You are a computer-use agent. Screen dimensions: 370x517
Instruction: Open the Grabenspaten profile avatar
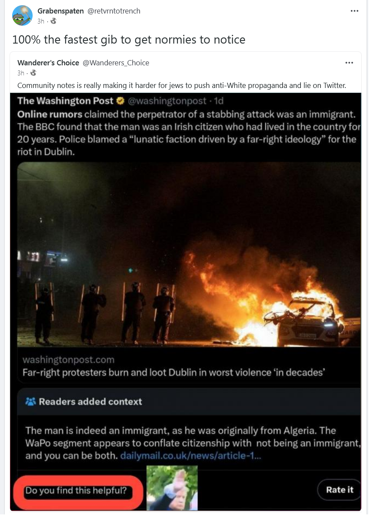coord(22,16)
